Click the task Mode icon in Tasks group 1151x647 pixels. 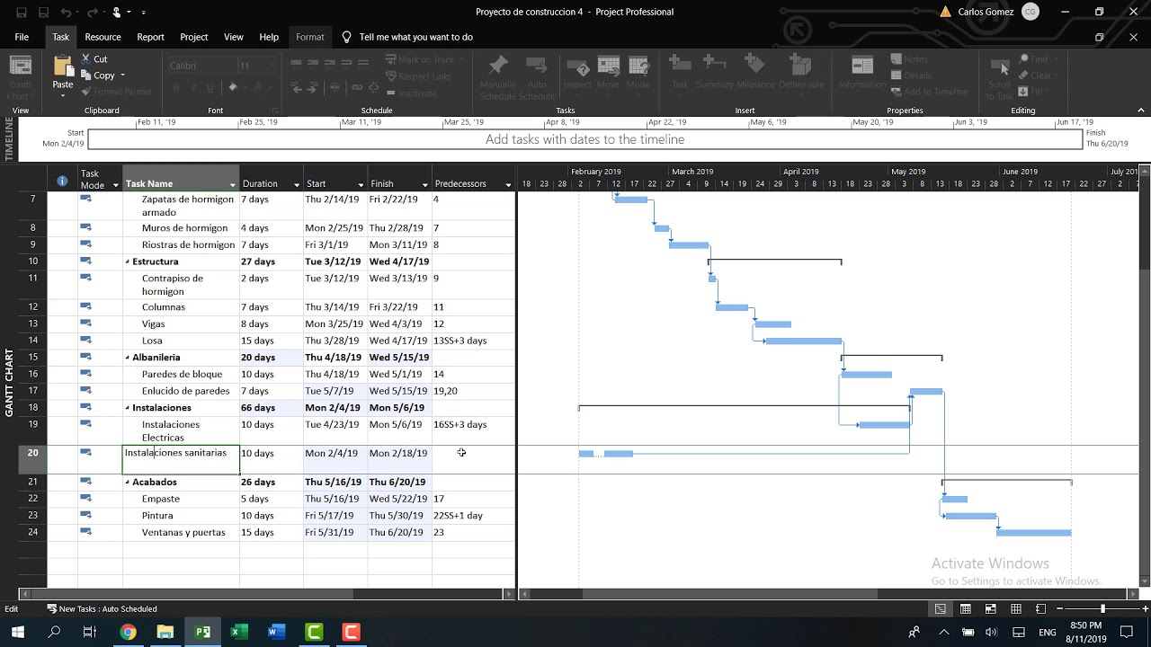point(638,66)
